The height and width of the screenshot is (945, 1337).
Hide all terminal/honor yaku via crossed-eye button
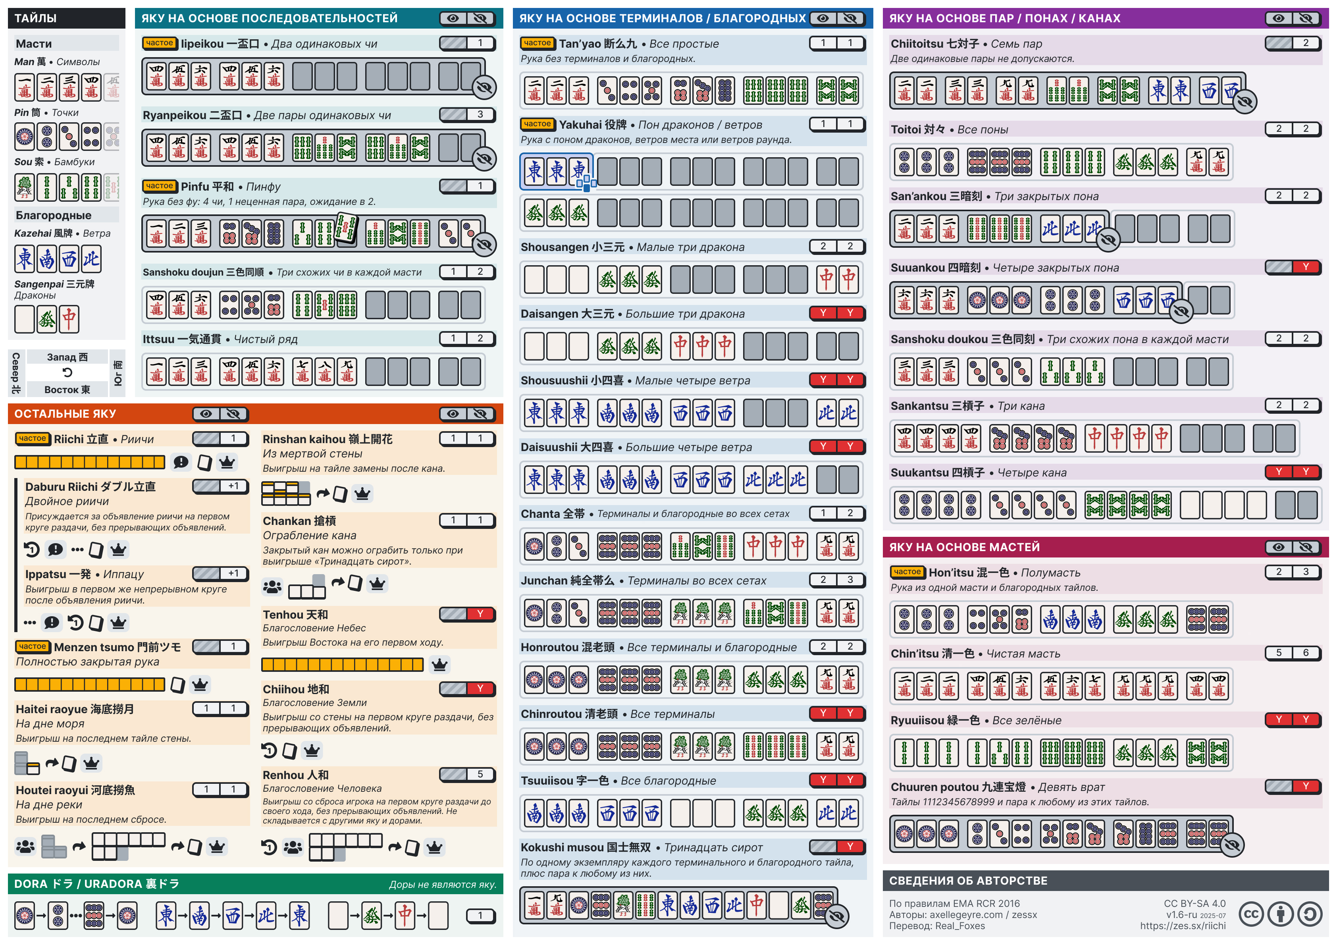pos(850,19)
